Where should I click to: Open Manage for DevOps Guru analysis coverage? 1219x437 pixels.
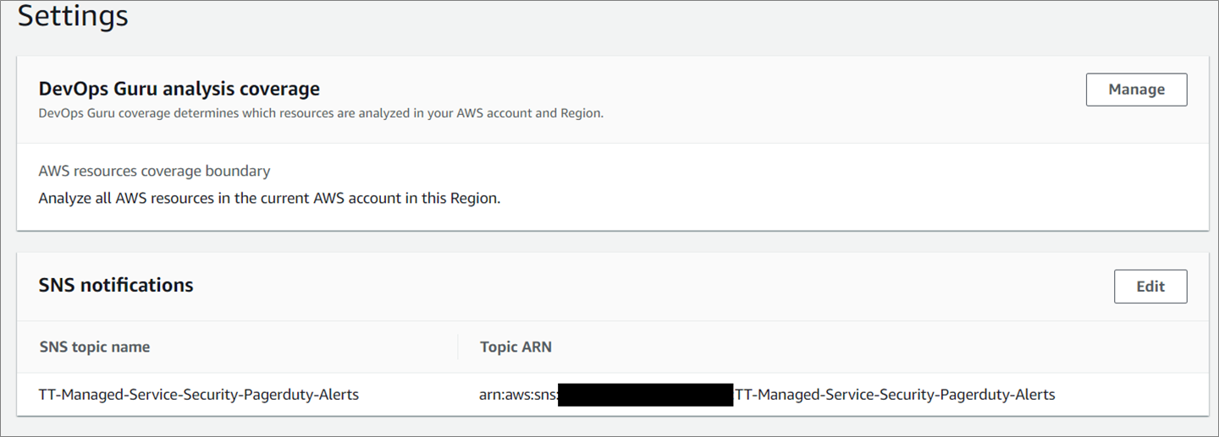pyautogui.click(x=1136, y=90)
